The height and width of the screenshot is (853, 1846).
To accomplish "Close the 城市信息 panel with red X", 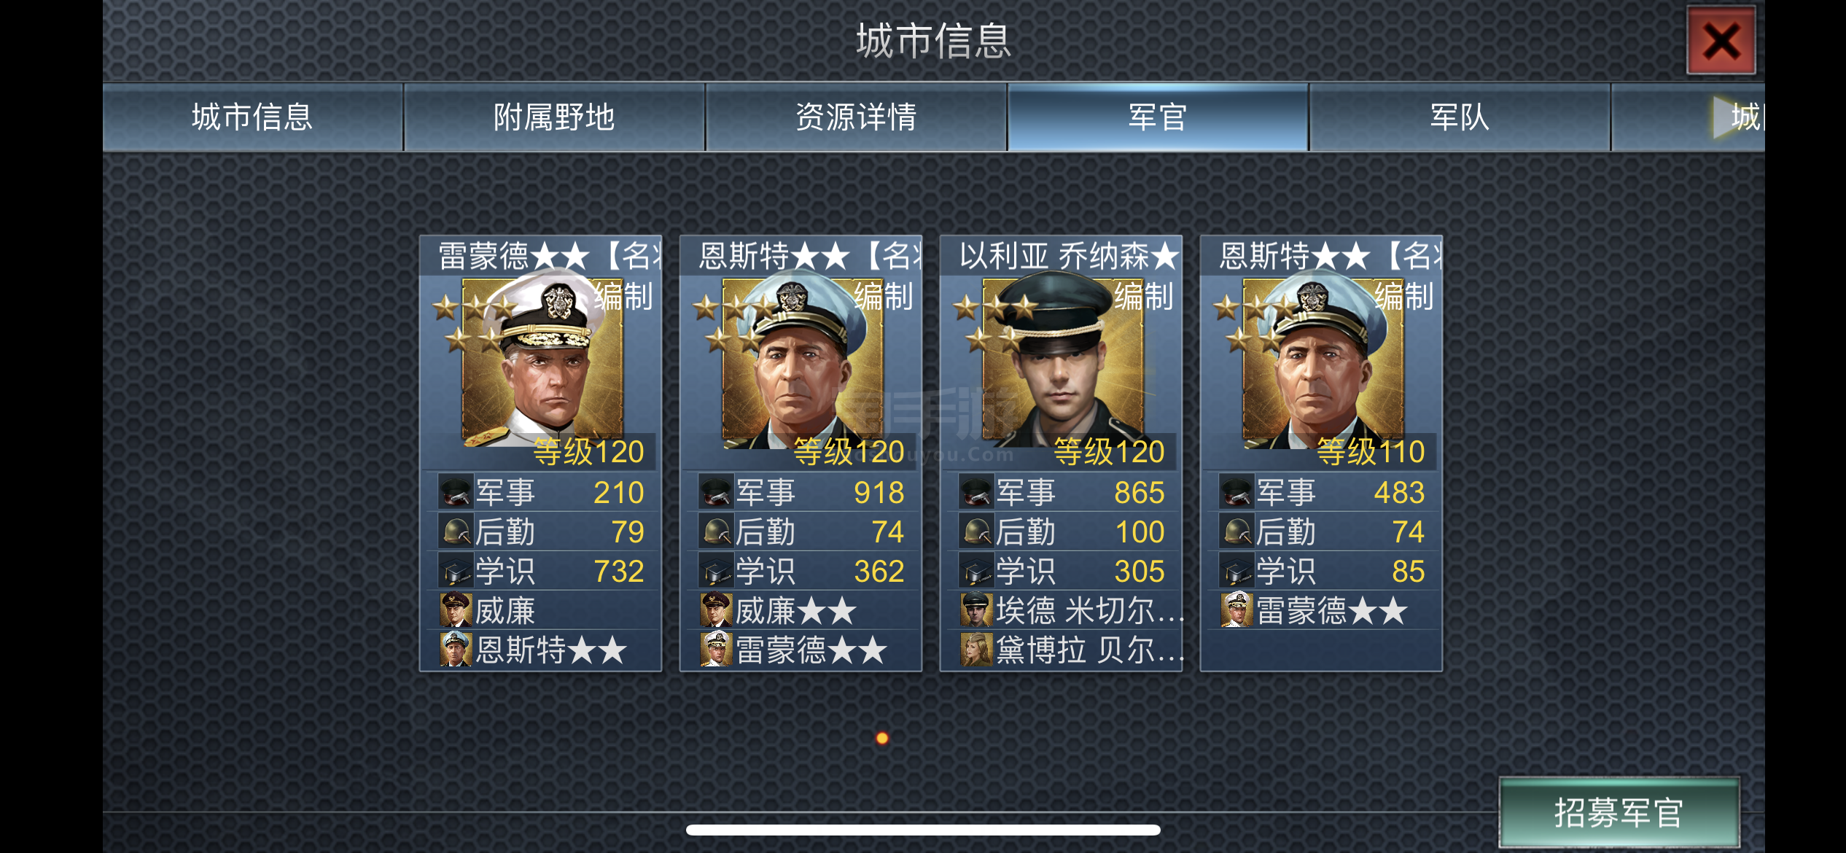I will (x=1721, y=41).
